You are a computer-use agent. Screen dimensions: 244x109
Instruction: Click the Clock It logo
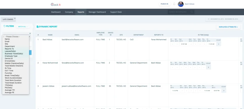point(56,5)
